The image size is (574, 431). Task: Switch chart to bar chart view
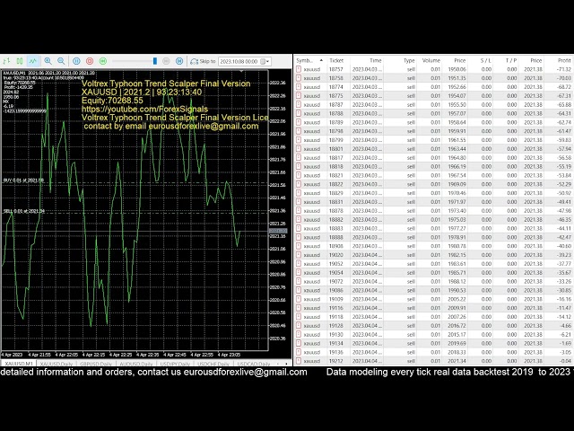point(6,61)
